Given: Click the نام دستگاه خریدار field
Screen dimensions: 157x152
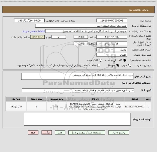Looking at the screenshot, I should 81,26.
